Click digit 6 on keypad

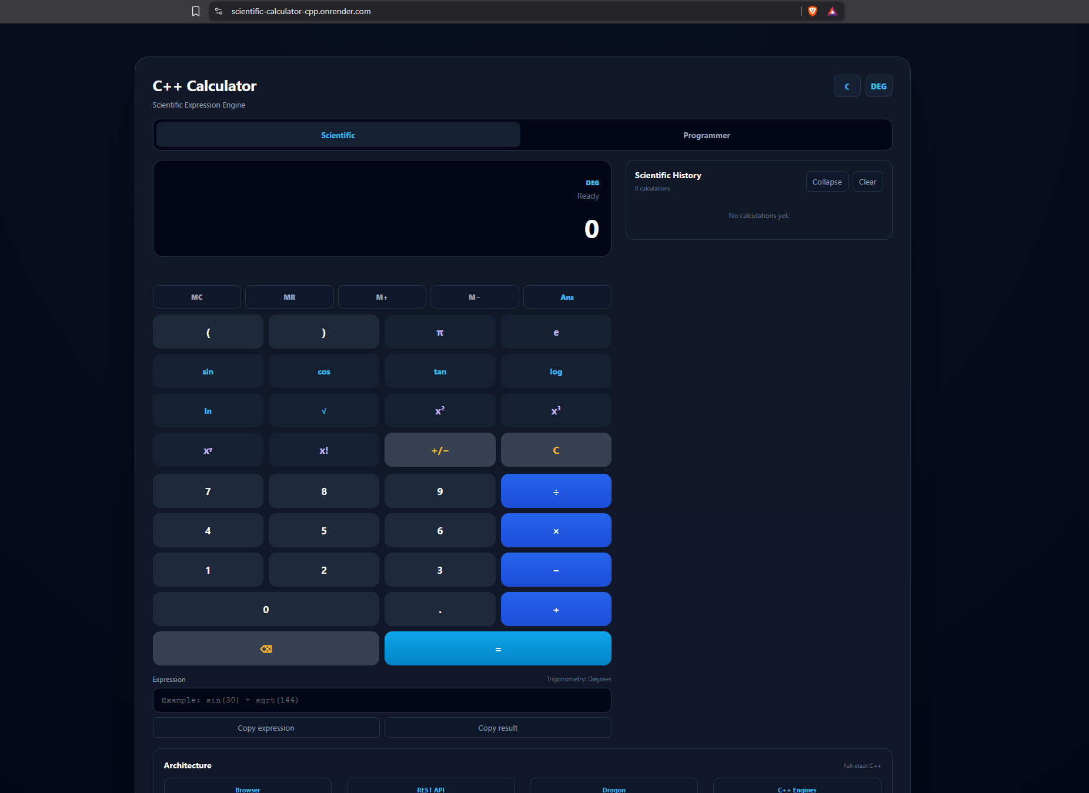pos(440,531)
